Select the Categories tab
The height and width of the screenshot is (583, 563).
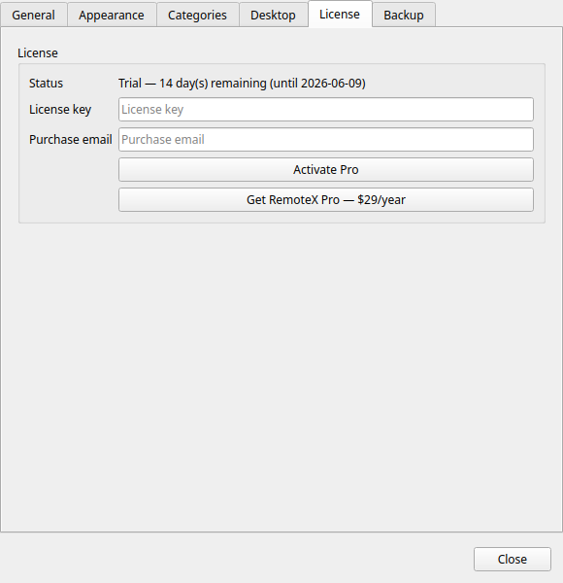coord(198,15)
